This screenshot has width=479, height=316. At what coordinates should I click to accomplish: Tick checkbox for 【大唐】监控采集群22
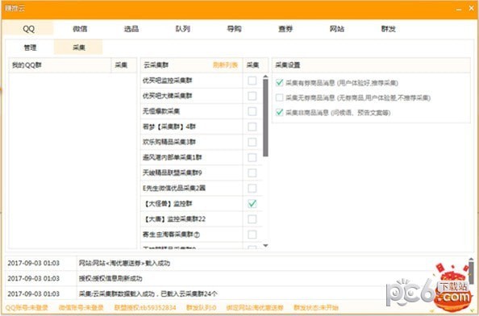pos(252,219)
